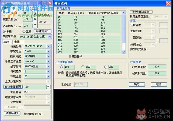The height and width of the screenshot is (121, 173).
Task: Open 额定电压 dropdown
Action: (x=48, y=51)
